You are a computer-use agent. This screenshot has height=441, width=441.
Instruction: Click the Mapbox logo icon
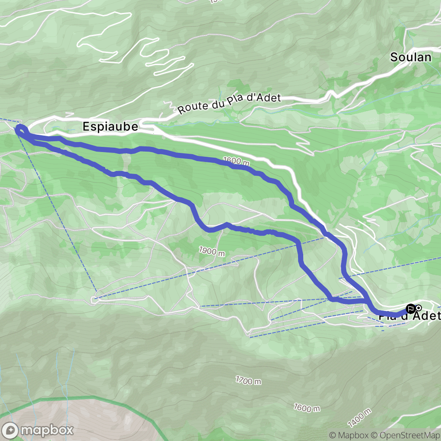[x=10, y=430]
